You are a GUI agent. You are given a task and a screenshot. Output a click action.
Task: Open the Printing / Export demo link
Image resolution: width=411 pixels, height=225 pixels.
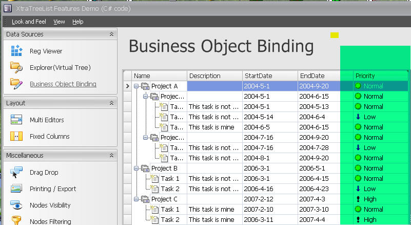click(53, 189)
